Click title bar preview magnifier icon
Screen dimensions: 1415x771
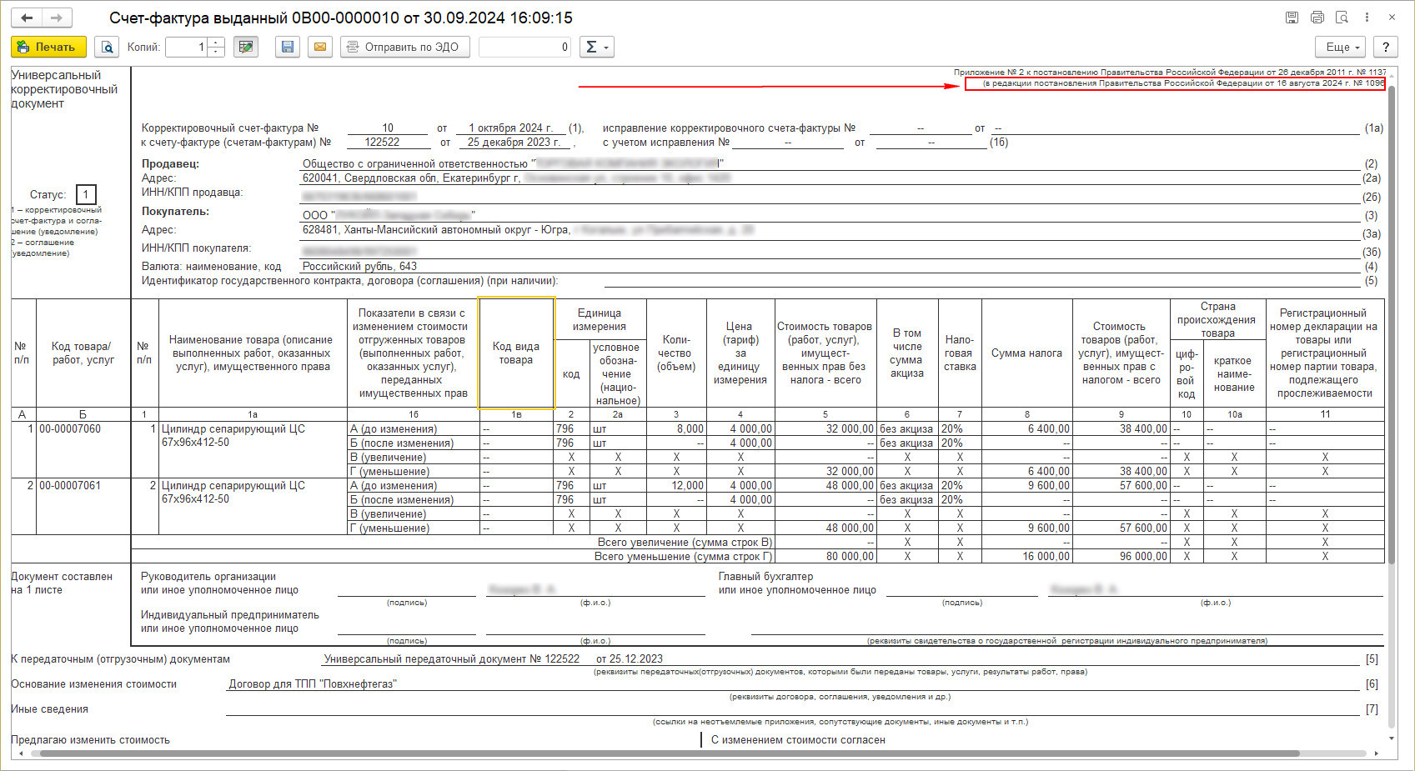tap(1342, 18)
